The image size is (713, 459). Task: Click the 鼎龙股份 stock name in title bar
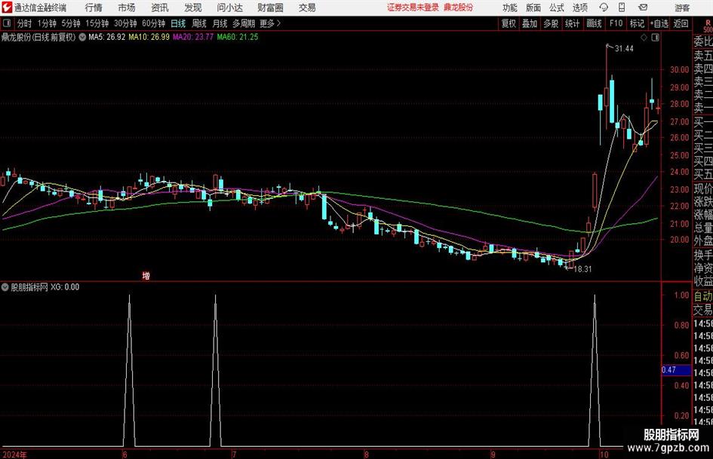[x=459, y=8]
